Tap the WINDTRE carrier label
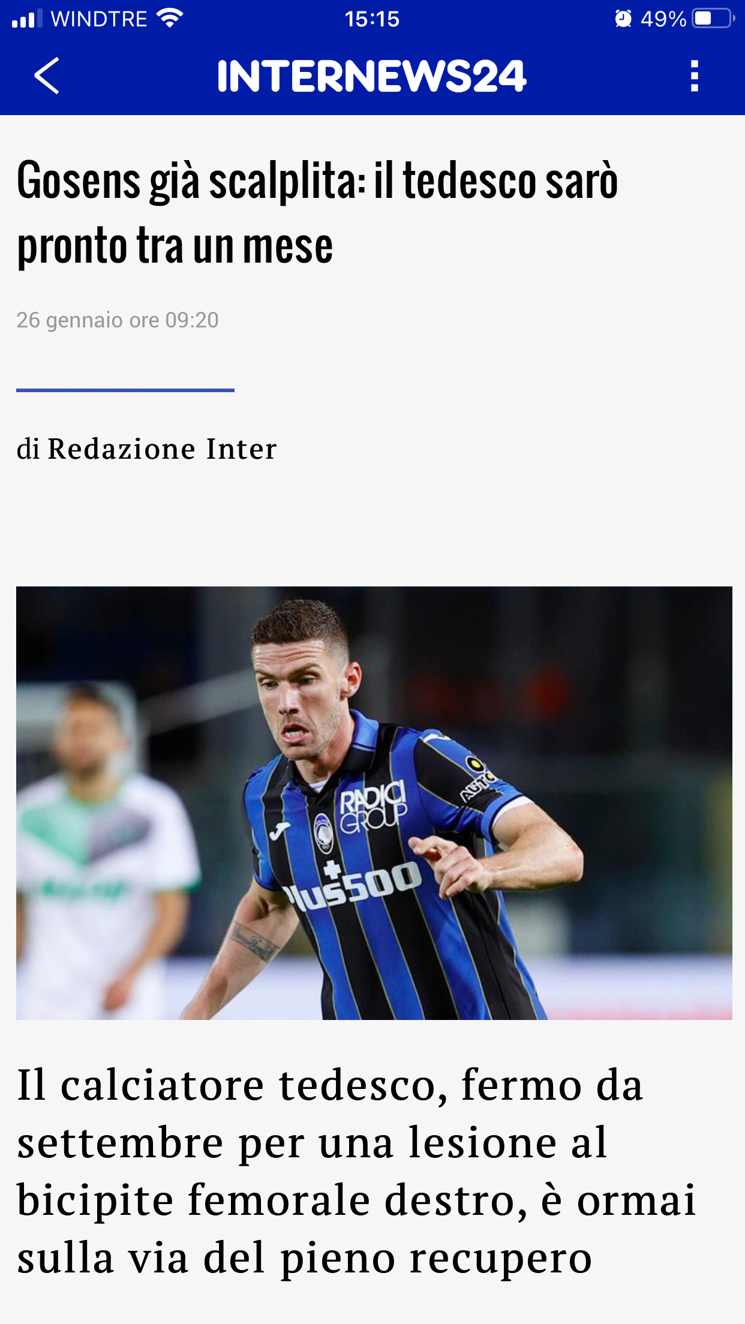This screenshot has width=745, height=1324. 99,19
